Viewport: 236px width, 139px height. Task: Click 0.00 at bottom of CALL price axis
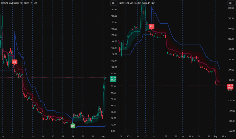click(113, 131)
